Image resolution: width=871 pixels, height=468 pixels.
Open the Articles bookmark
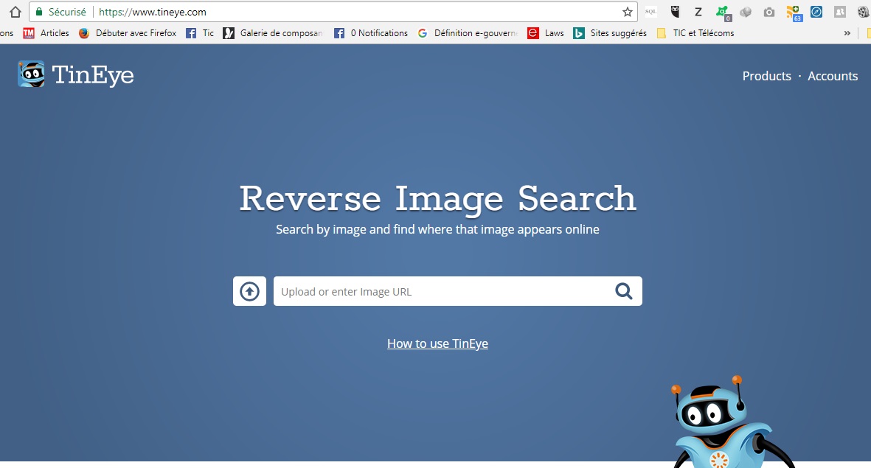coord(46,33)
